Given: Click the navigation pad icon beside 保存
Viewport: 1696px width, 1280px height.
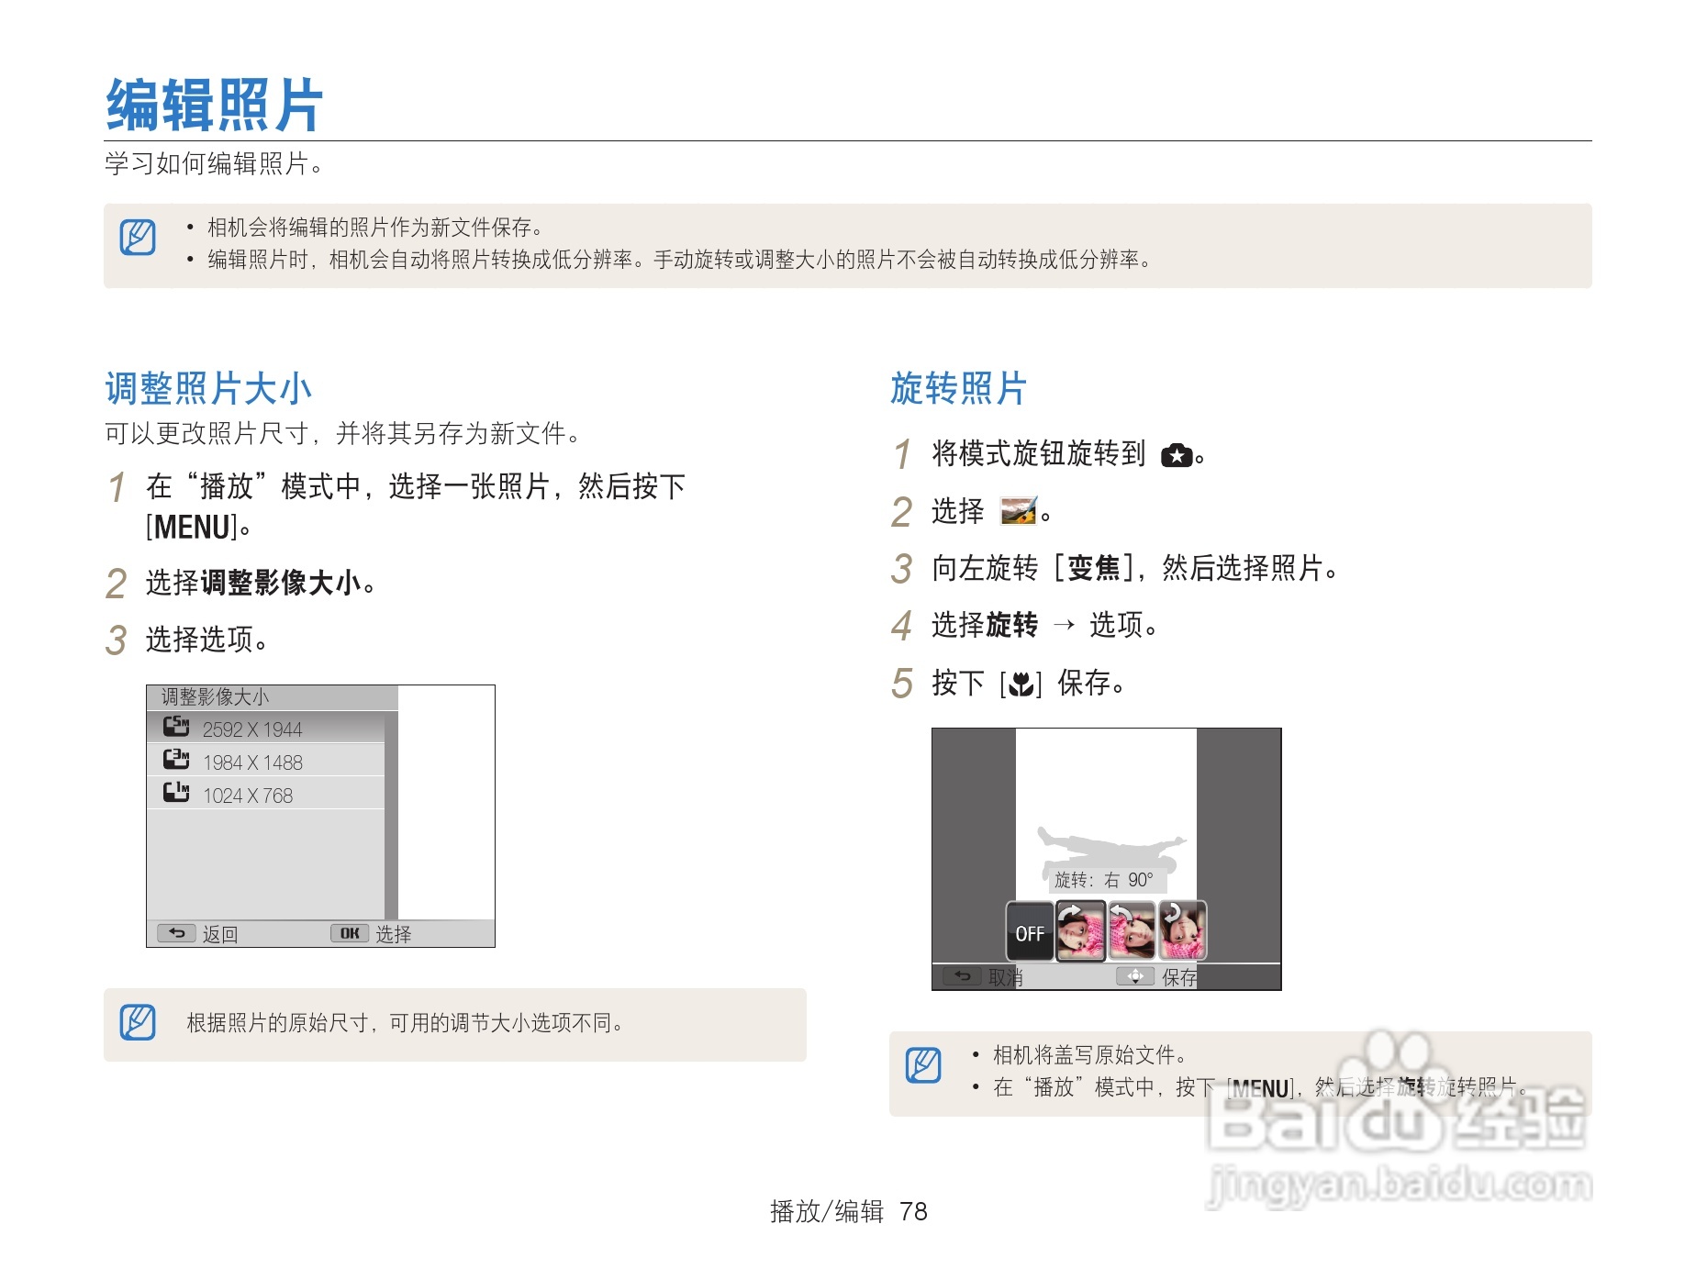Looking at the screenshot, I should coord(1136,976).
